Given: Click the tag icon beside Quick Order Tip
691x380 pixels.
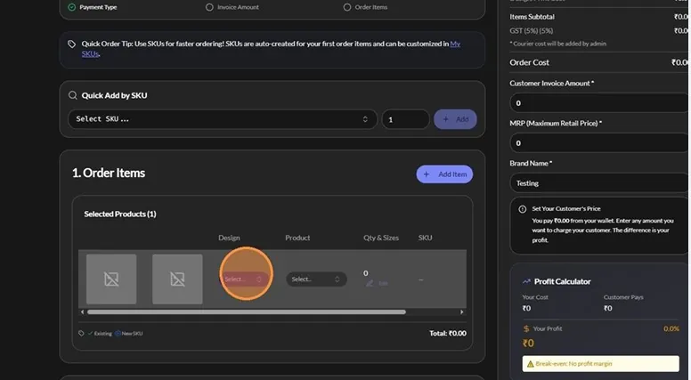Looking at the screenshot, I should coord(71,44).
